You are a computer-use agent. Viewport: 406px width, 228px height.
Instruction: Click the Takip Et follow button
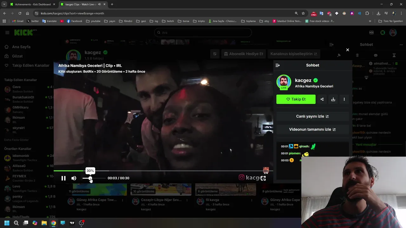[x=296, y=99]
